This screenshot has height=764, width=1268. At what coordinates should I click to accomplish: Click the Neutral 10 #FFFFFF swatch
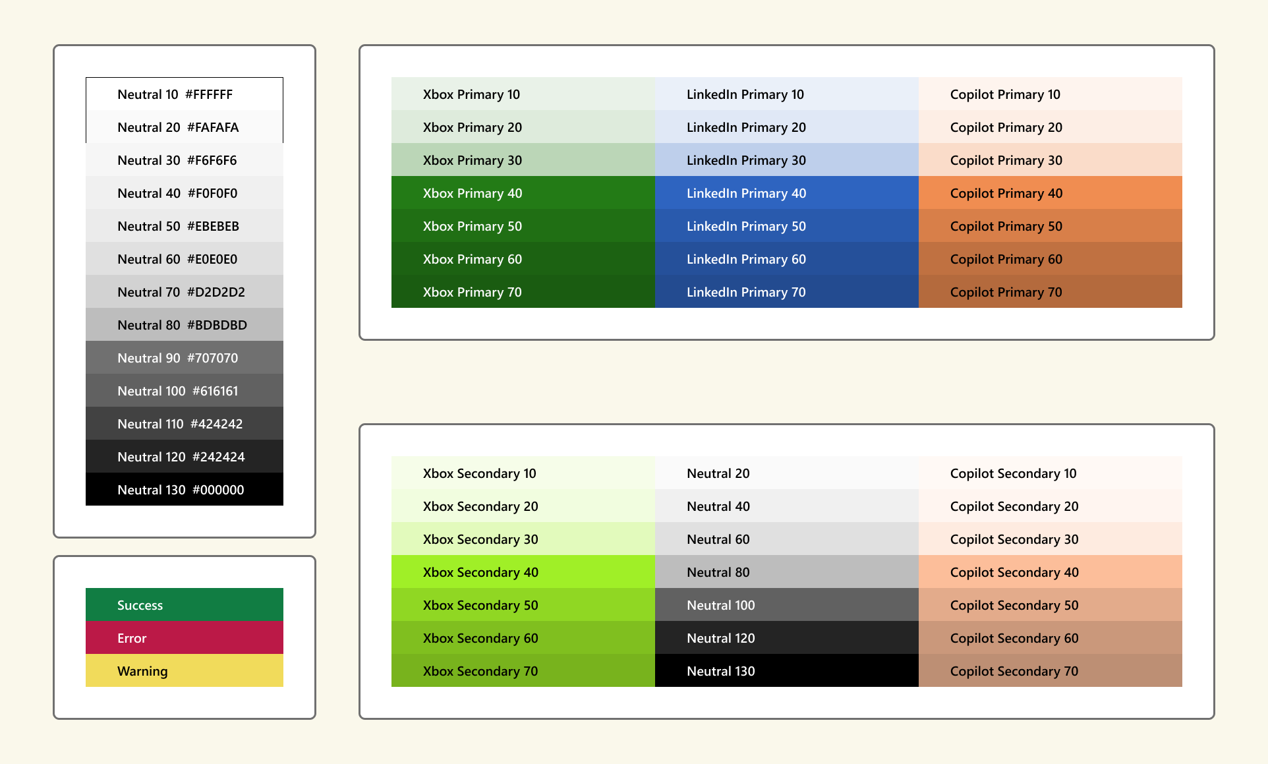185,94
